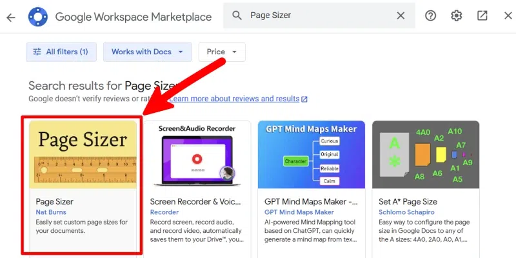Click the 'Search results for Page Sizer' heading
The image size is (516, 258).
coord(103,86)
